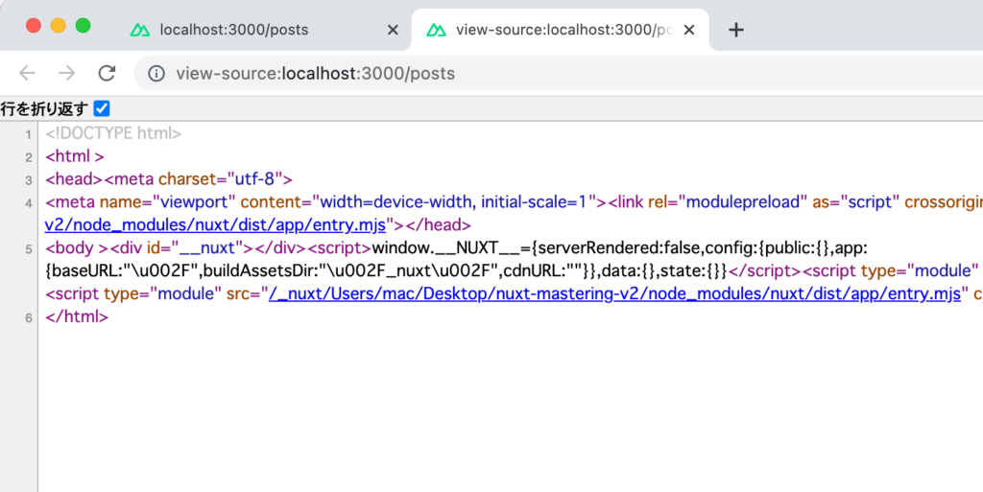Toggle the 行を折り返す line wrap checkbox

pos(101,108)
